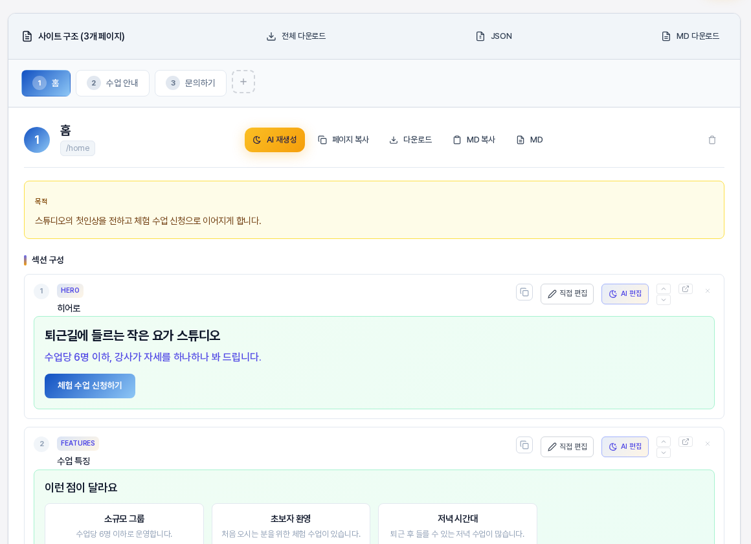
Task: Remove the FEATURES section with X
Action: coord(708,444)
